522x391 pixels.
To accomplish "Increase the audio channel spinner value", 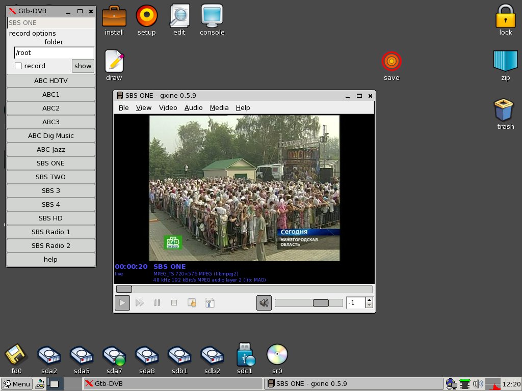I will [x=369, y=300].
